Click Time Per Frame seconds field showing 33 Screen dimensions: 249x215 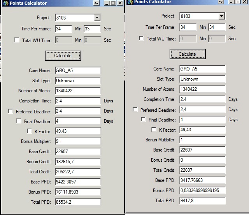click(92, 29)
